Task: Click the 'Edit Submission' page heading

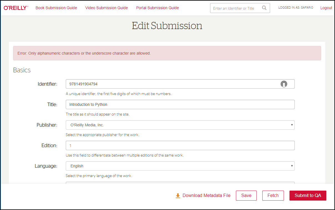Action: click(x=167, y=26)
